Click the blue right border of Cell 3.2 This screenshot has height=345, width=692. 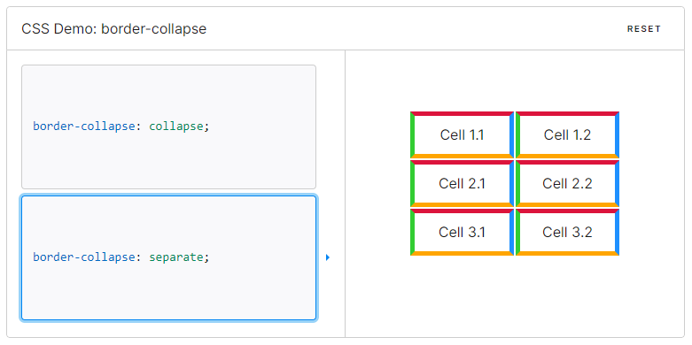tap(617, 232)
